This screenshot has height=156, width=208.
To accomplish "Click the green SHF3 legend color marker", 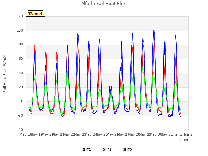I will pos(118,150).
